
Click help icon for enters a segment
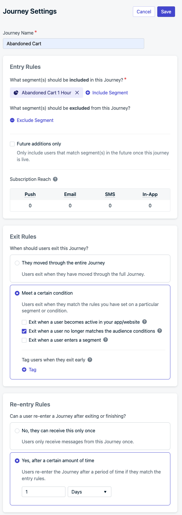click(106, 340)
